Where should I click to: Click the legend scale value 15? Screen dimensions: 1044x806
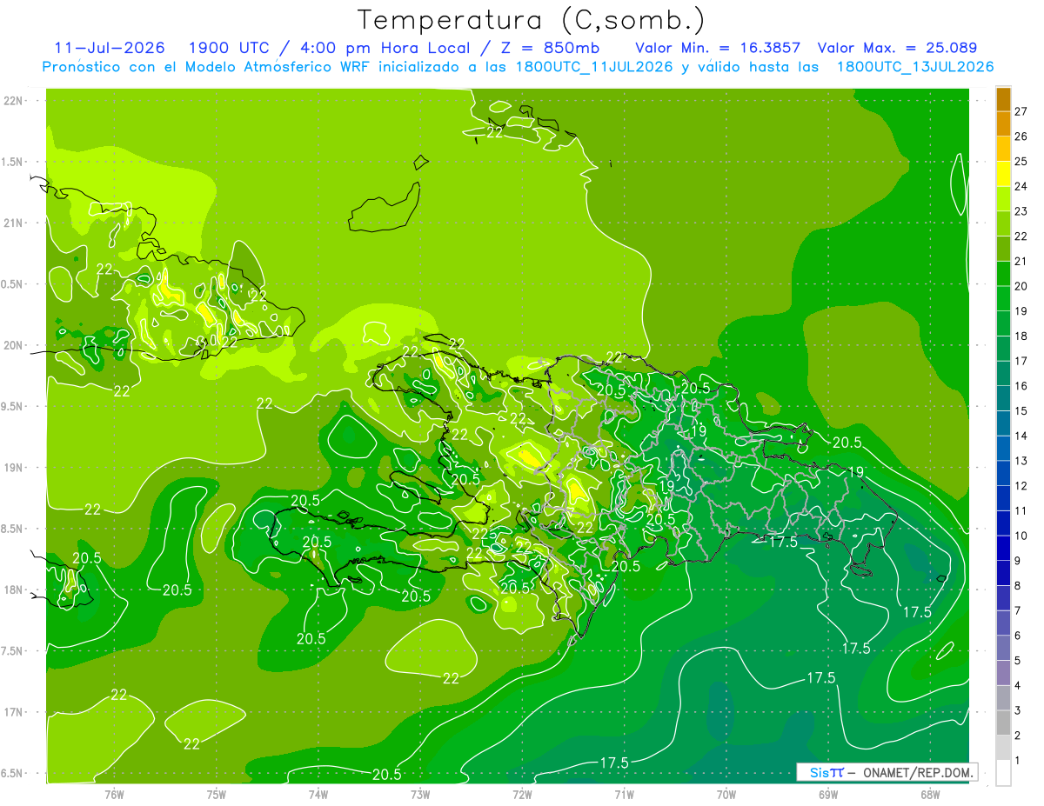click(x=1021, y=410)
